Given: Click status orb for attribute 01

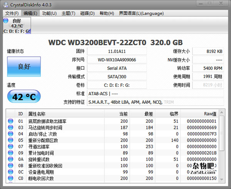Looking at the screenshot, I should coord(11,121).
